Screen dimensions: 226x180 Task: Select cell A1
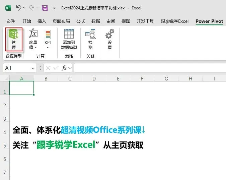(x=22, y=88)
